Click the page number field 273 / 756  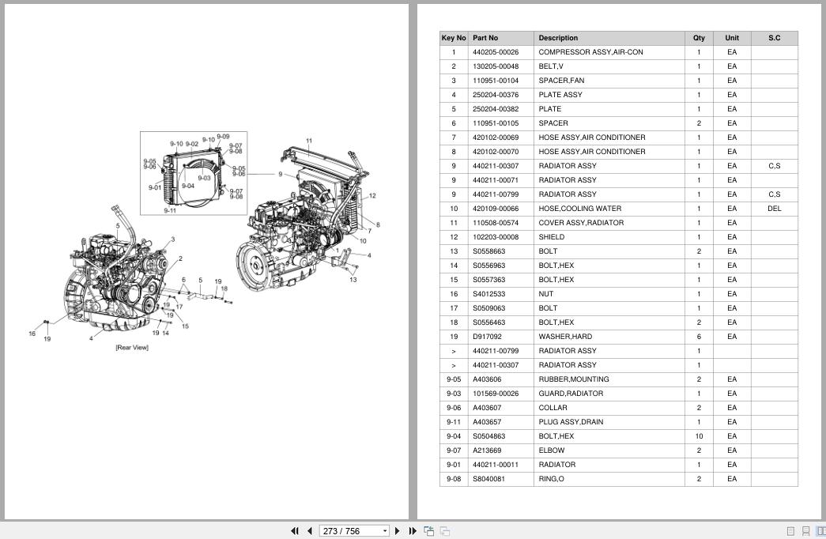click(x=350, y=531)
